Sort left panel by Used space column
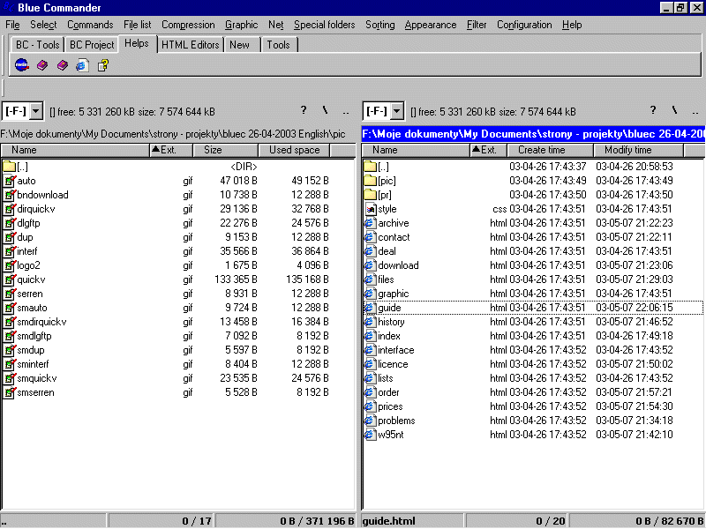Image resolution: width=706 pixels, height=529 pixels. pos(294,150)
